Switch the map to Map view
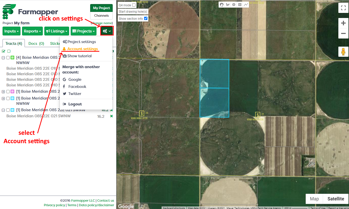Image resolution: width=349 pixels, height=209 pixels. pos(314,199)
